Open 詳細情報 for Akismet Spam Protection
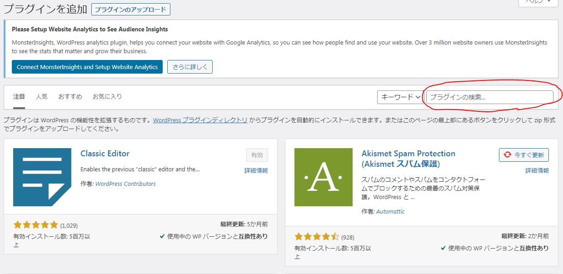563x274 pixels. pos(537,171)
